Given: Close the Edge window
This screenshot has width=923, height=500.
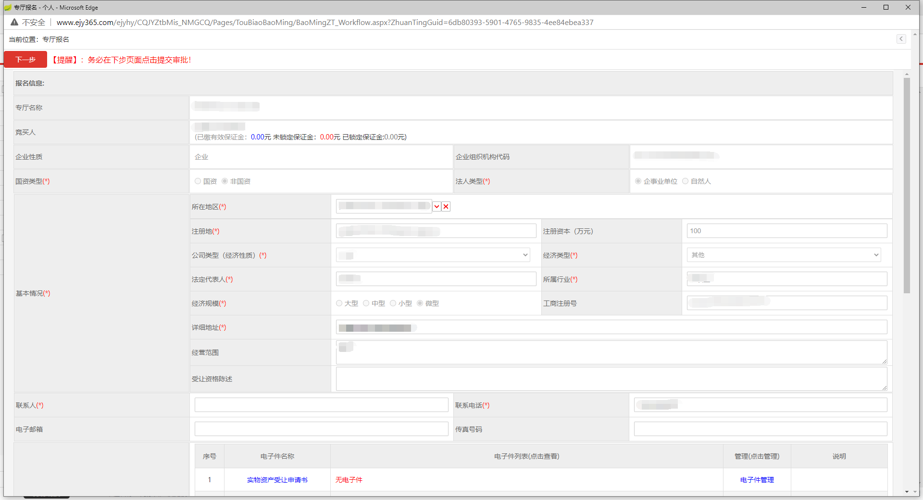Looking at the screenshot, I should (x=908, y=7).
